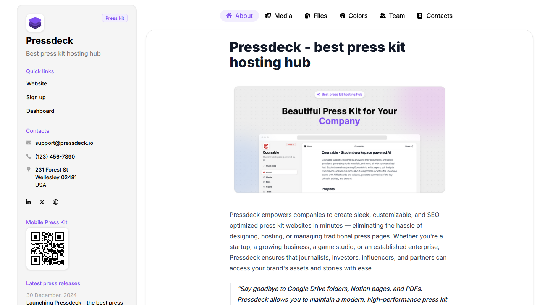Select the About tab
Image resolution: width=550 pixels, height=305 pixels.
239,16
